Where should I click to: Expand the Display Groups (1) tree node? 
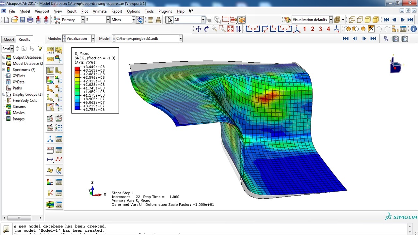click(x=4, y=94)
